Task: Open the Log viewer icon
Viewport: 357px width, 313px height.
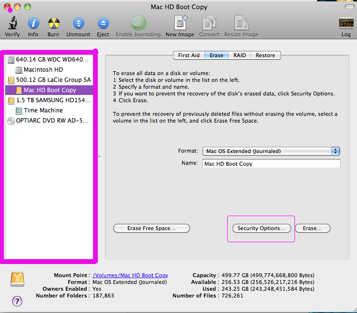Action: click(346, 23)
